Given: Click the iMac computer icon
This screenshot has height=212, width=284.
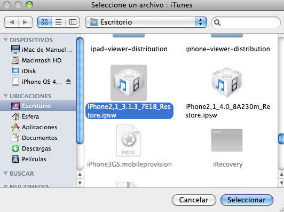Looking at the screenshot, I should 15,50.
